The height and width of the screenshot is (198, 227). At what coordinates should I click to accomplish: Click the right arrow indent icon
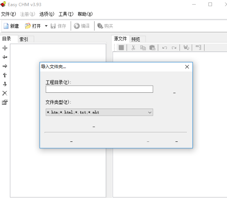[x=5, y=66]
